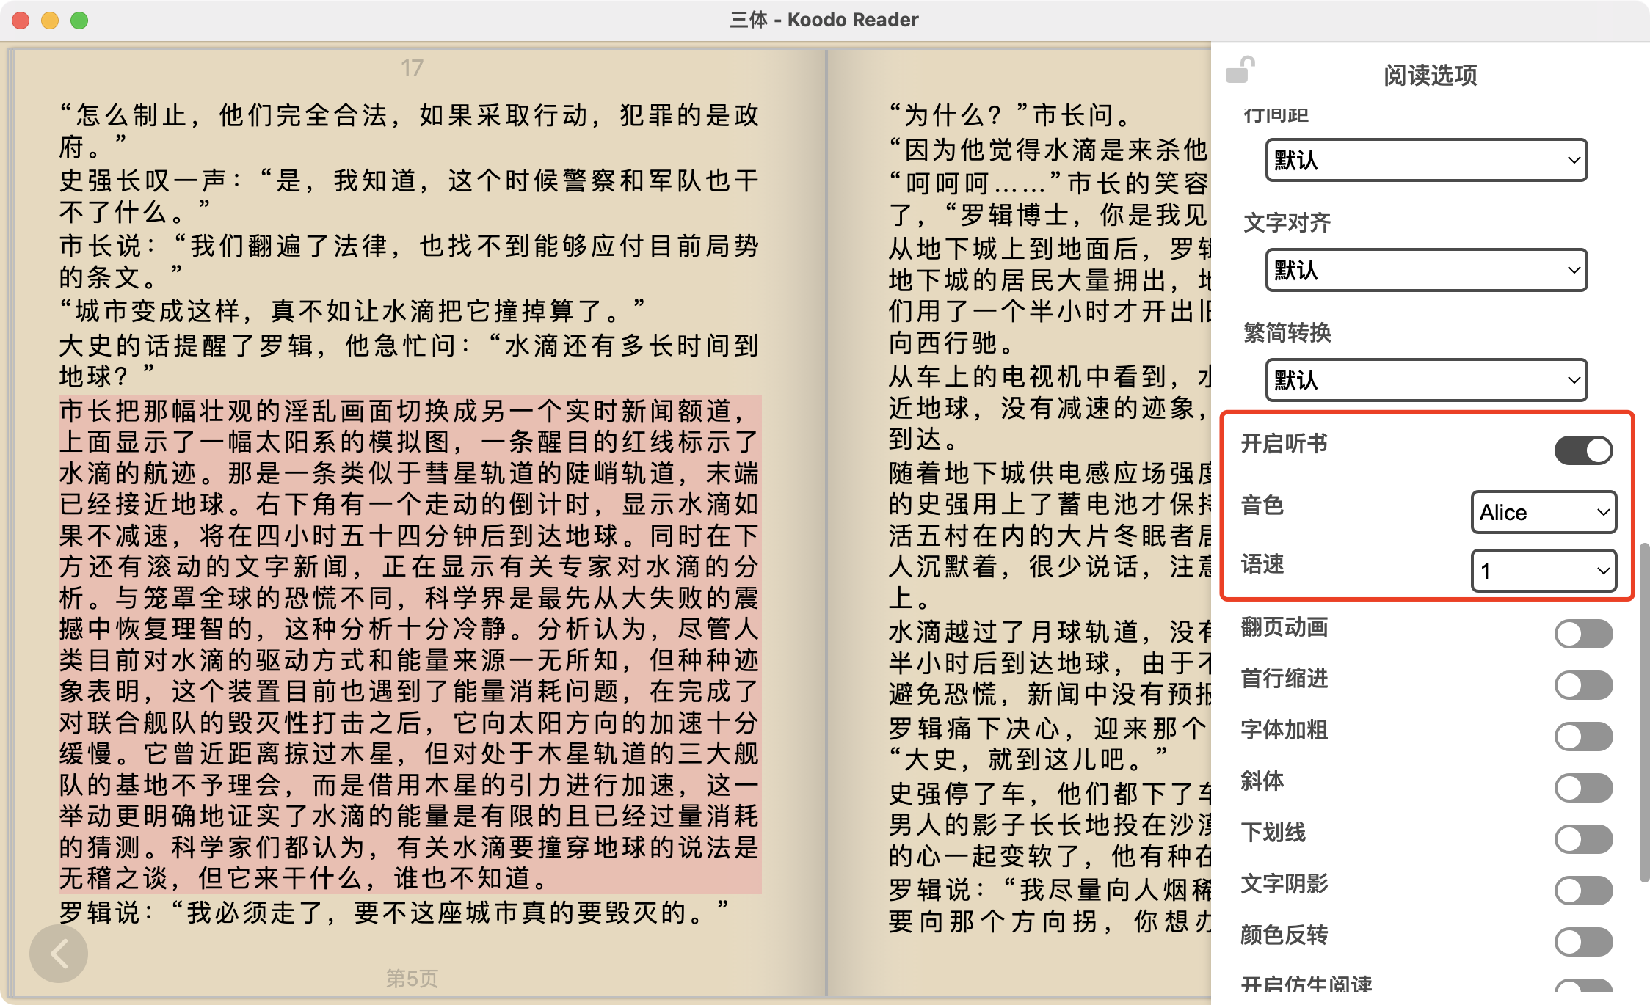Viewport: 1650px width, 1005px height.
Task: Open the 行间距 dropdown
Action: pos(1426,160)
